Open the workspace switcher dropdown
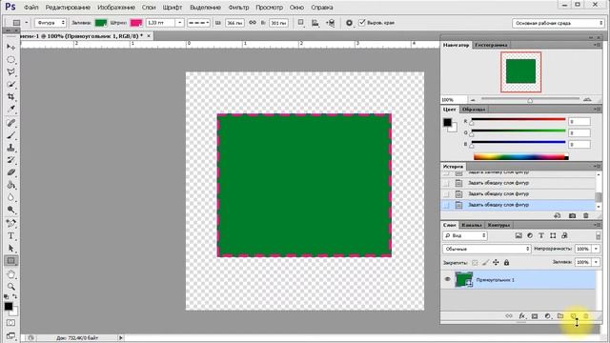Image resolution: width=610 pixels, height=343 pixels. click(558, 23)
